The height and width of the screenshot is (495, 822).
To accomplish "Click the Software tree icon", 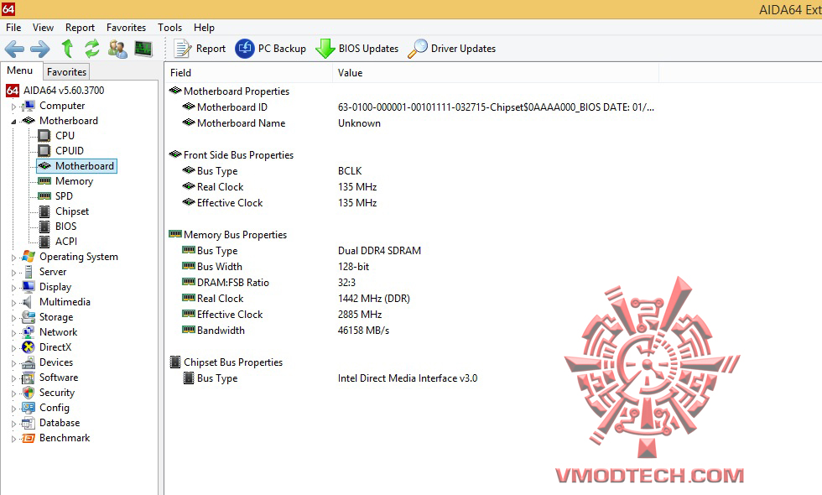I will tap(29, 378).
